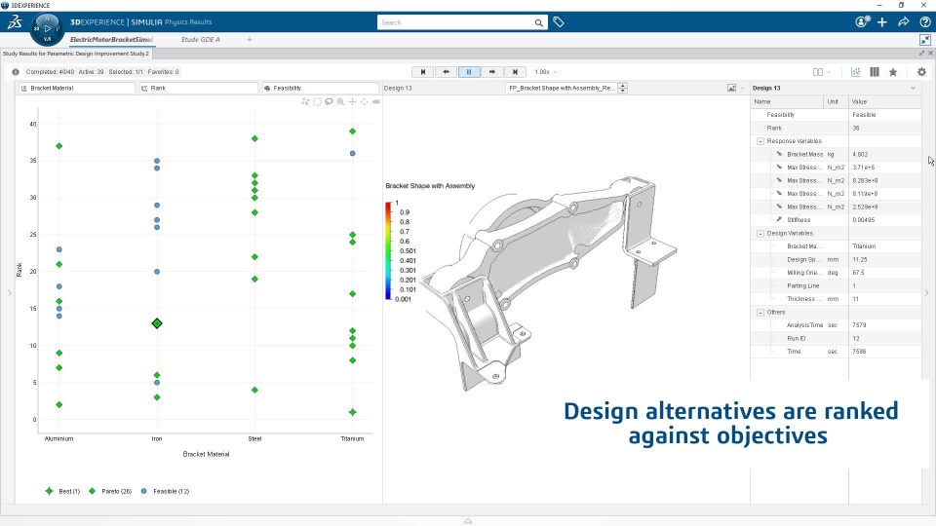Open the layout split view dropdown
The image size is (936, 526).
pos(821,71)
